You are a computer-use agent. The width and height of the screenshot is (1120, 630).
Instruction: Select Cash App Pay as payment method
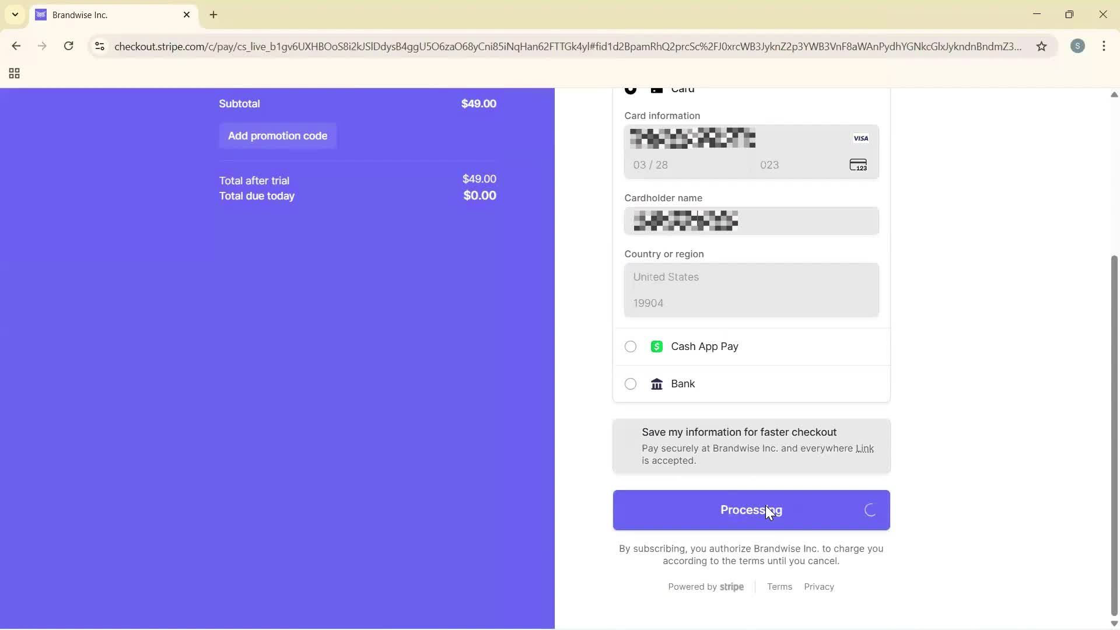630,346
